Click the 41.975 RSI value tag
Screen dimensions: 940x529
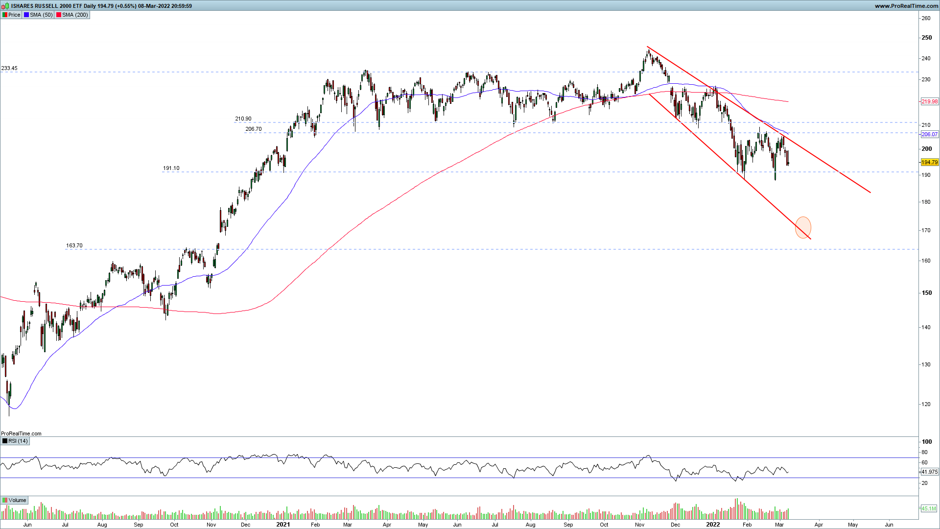click(x=929, y=472)
